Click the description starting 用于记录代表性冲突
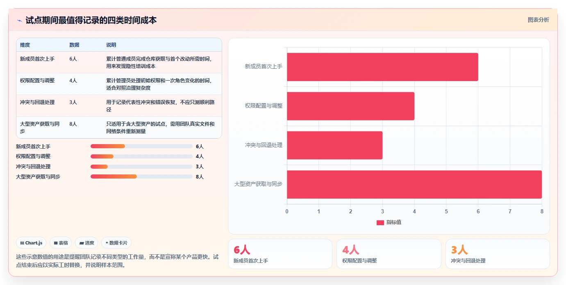The width and height of the screenshot is (566, 285). (x=160, y=106)
